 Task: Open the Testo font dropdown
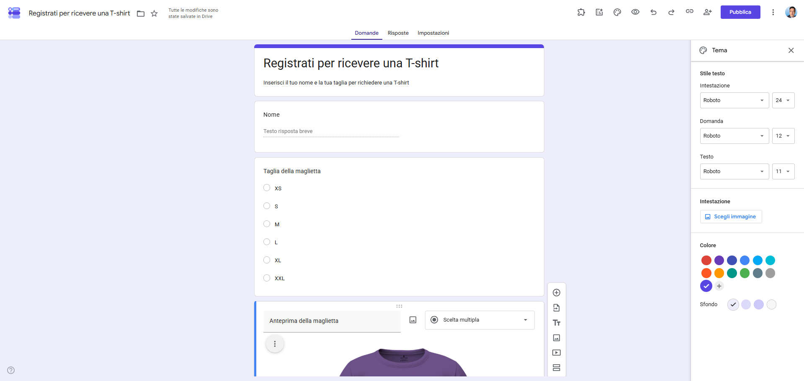click(734, 171)
